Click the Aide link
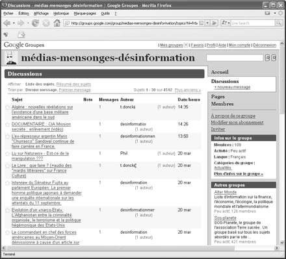286x259 pixels. click(x=222, y=45)
